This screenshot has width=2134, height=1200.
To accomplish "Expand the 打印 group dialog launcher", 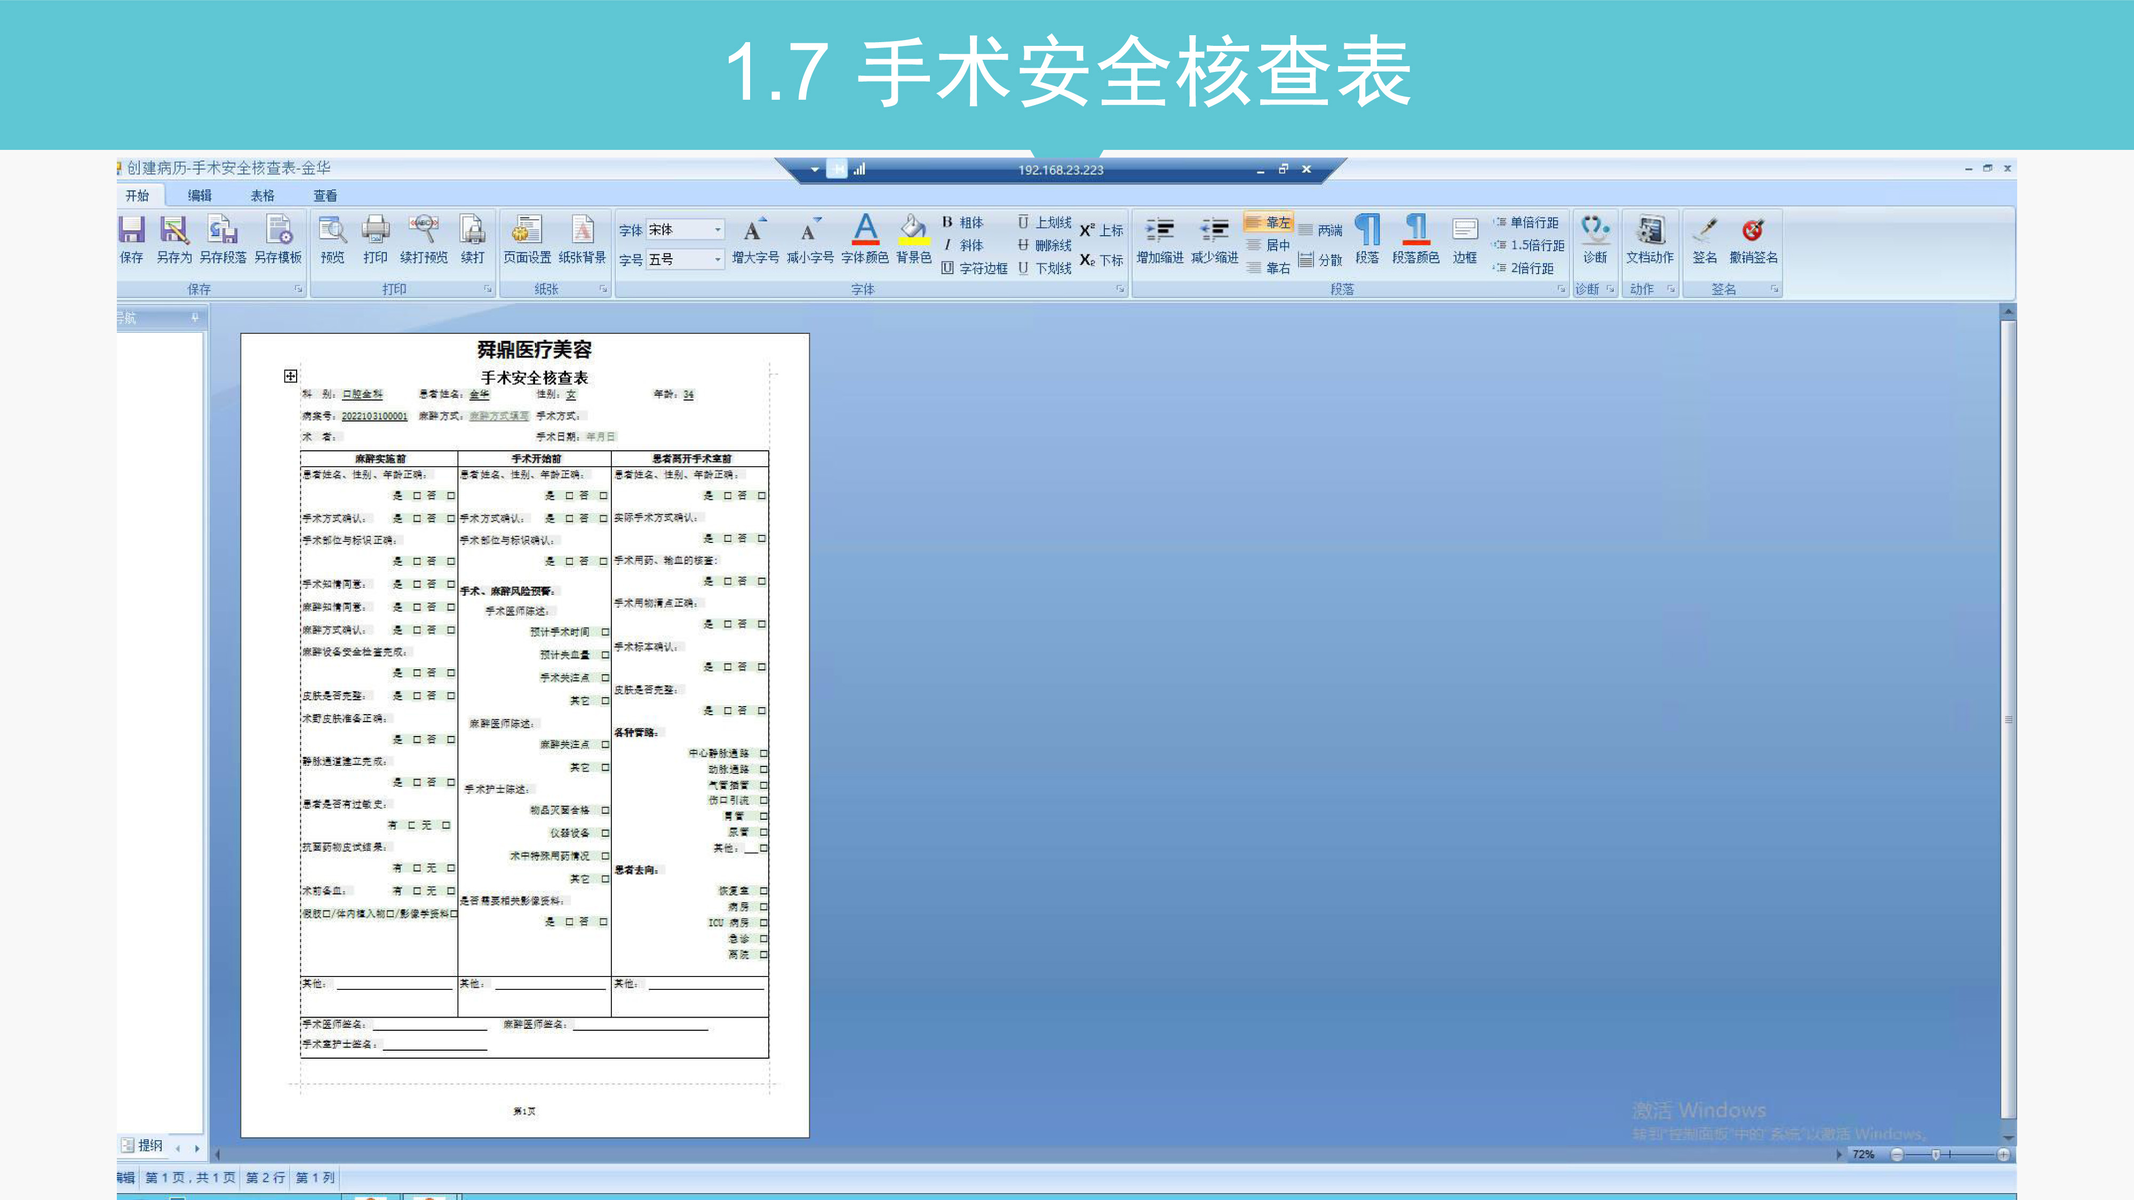I will pos(487,289).
